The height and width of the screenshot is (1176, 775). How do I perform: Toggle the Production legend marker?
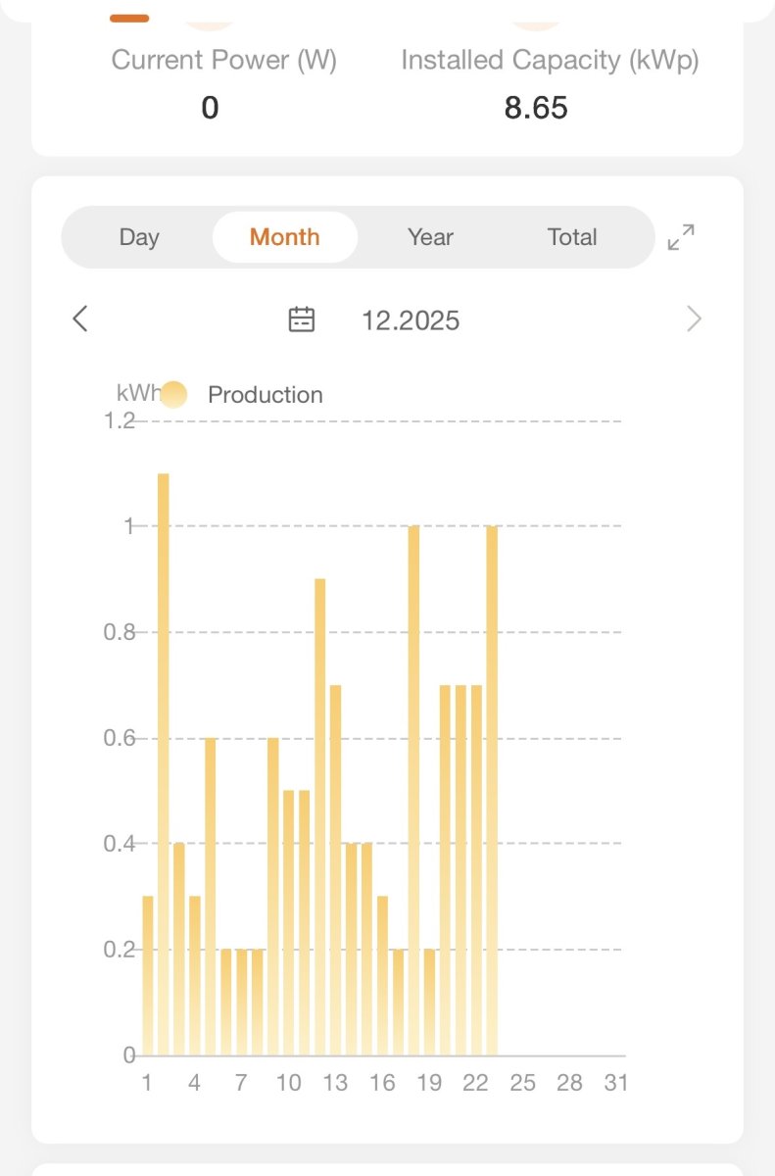(x=174, y=395)
